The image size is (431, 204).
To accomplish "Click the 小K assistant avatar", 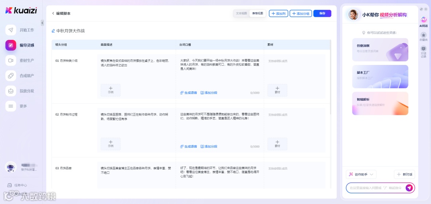I will (354, 15).
